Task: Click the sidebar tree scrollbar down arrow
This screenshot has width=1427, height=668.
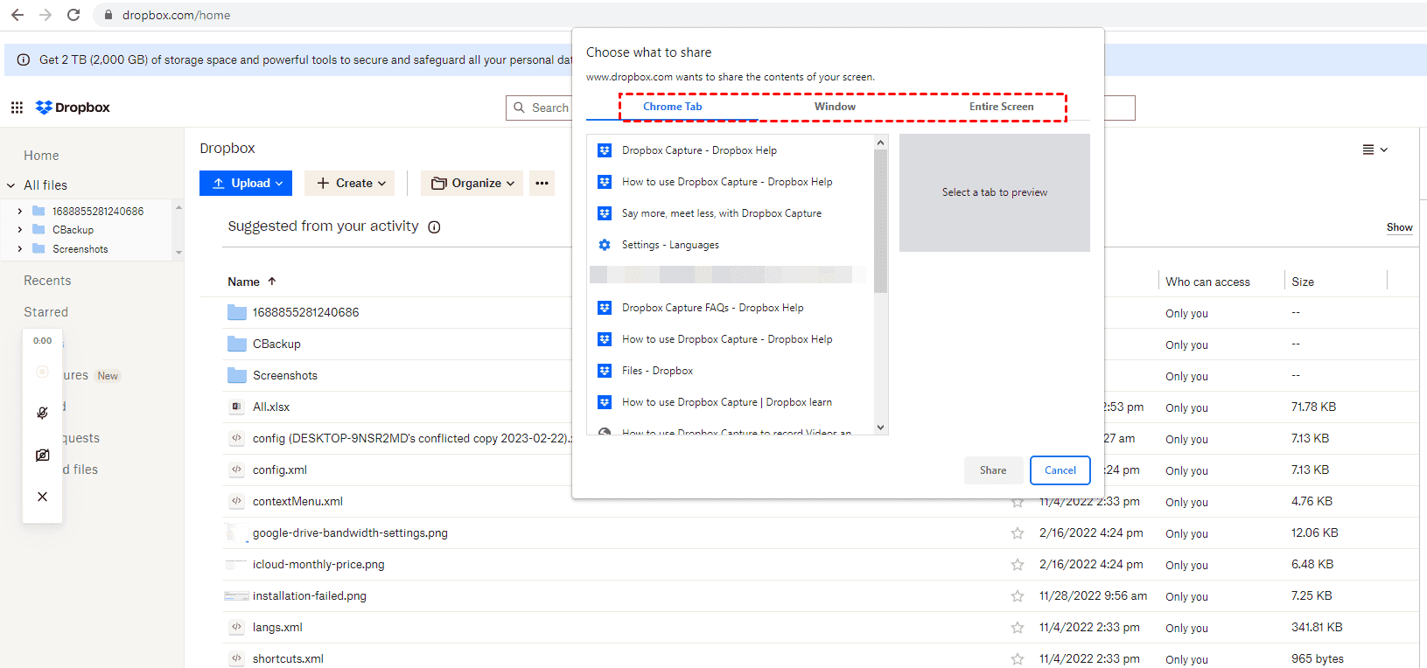Action: (178, 253)
